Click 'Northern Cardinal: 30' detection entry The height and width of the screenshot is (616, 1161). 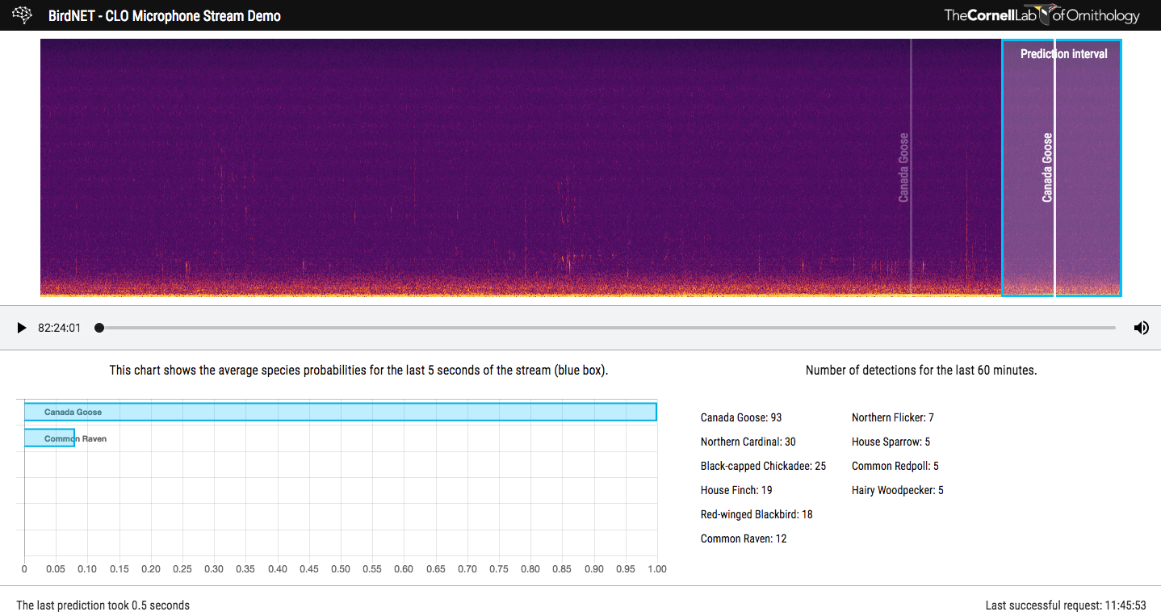coord(748,442)
